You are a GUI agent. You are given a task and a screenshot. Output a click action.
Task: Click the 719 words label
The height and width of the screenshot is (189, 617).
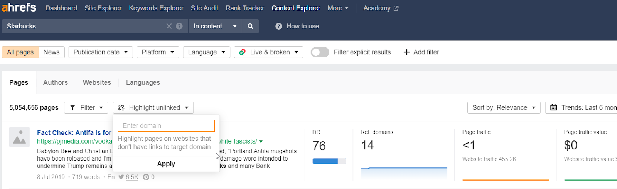(86, 177)
